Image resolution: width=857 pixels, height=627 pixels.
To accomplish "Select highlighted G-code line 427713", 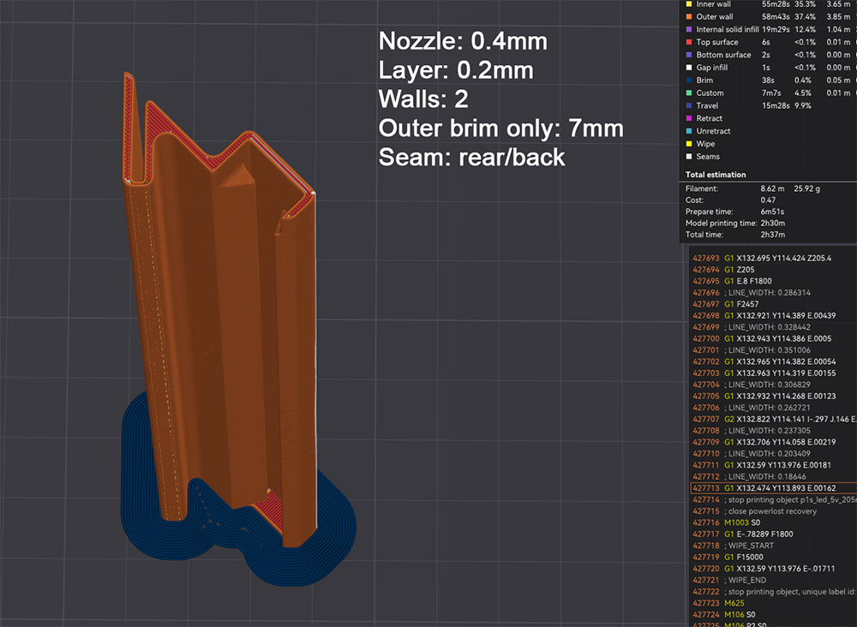I will point(771,488).
